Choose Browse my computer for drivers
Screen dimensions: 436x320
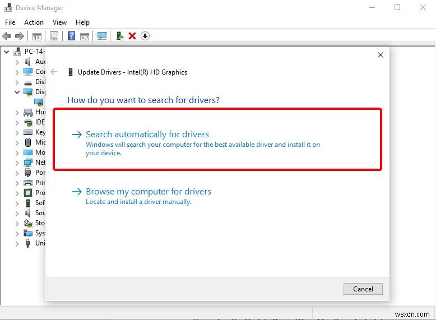[x=149, y=192]
